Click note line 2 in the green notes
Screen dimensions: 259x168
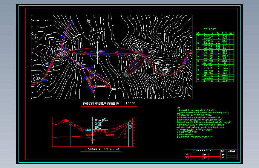tap(203, 113)
